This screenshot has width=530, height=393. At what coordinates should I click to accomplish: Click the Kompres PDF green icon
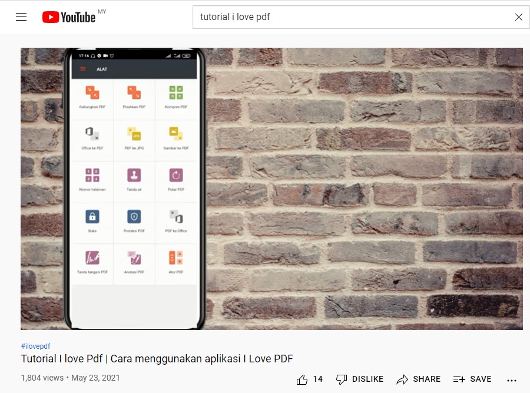pos(176,93)
